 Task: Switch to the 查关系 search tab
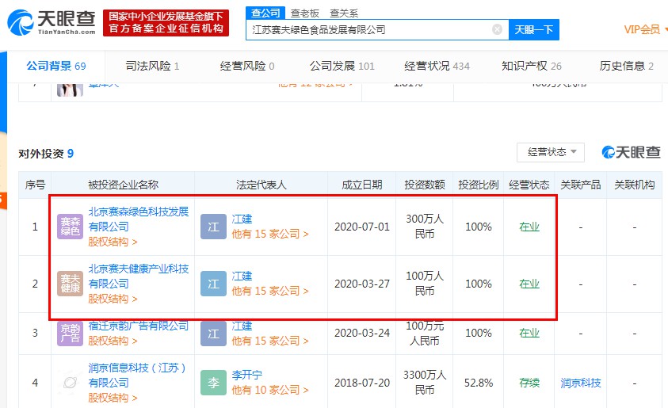tap(344, 13)
